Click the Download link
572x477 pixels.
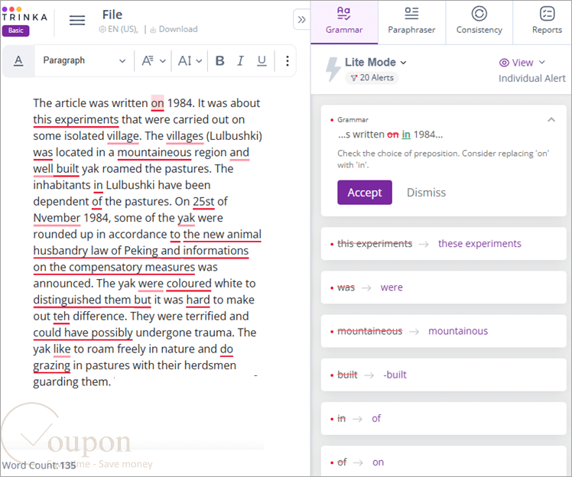(174, 29)
